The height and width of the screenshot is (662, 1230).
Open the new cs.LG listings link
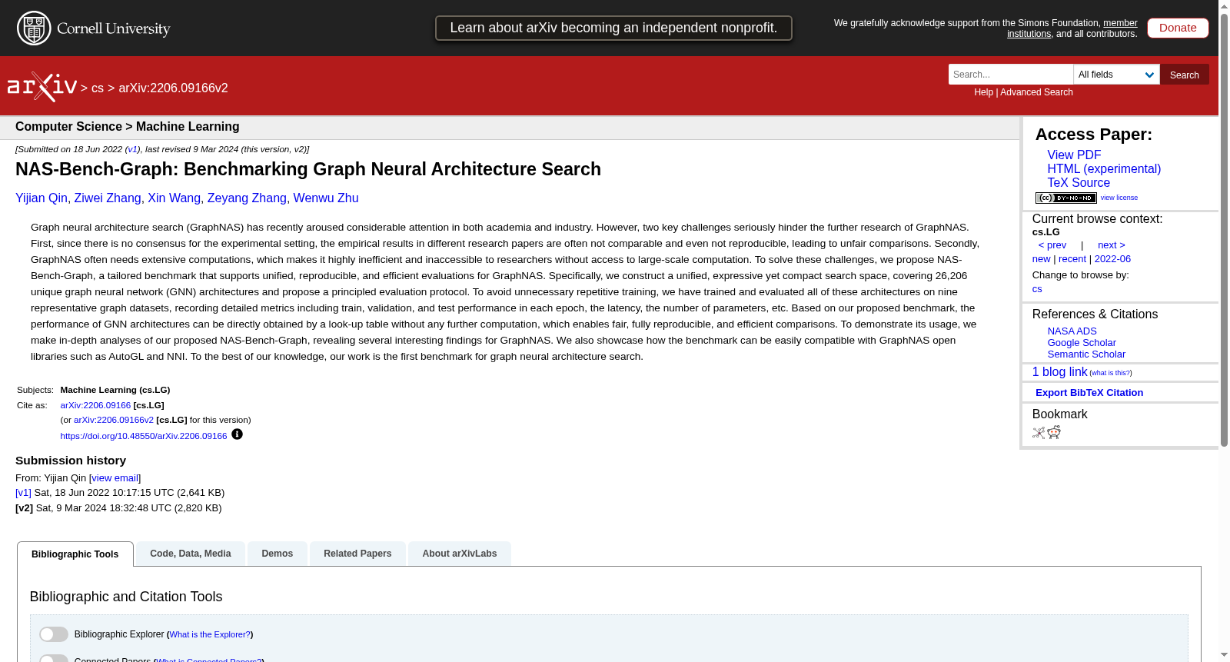pyautogui.click(x=1041, y=259)
